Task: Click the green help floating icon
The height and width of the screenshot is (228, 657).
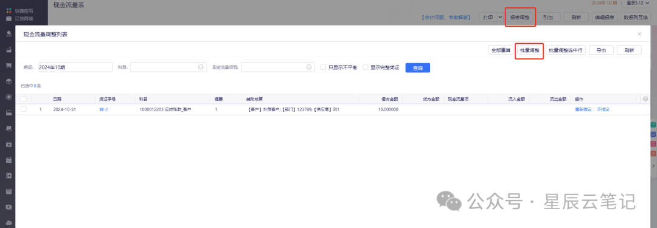Action: coord(653,125)
